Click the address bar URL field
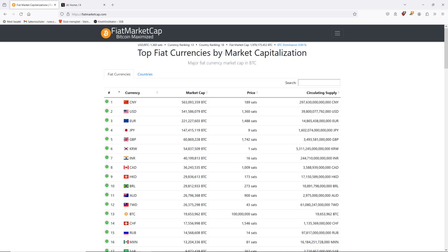Viewport: 448px width, 252px height. pos(209,14)
